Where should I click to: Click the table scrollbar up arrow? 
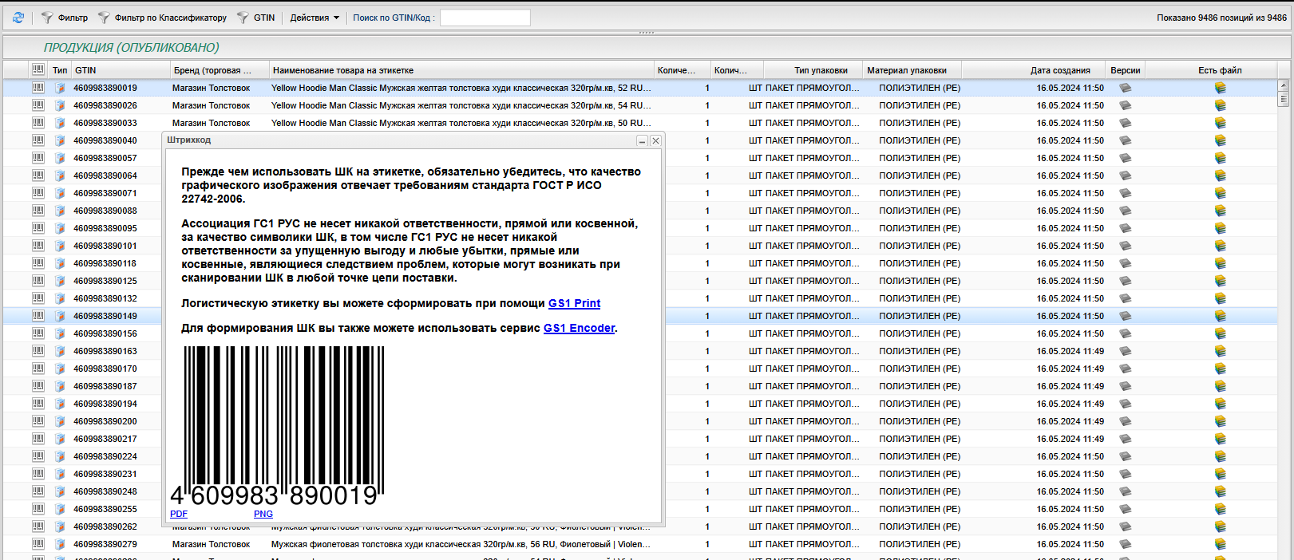pos(1284,85)
